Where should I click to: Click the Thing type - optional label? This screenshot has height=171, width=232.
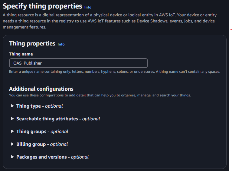pyautogui.click(x=40, y=106)
